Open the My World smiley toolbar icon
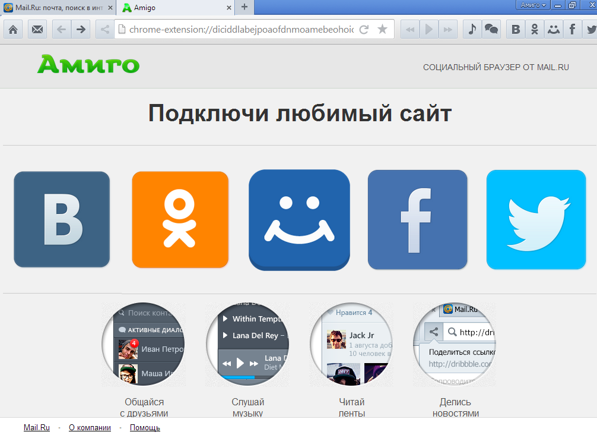 554,29
